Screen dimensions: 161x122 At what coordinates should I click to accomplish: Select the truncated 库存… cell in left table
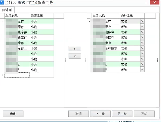pos(17,48)
